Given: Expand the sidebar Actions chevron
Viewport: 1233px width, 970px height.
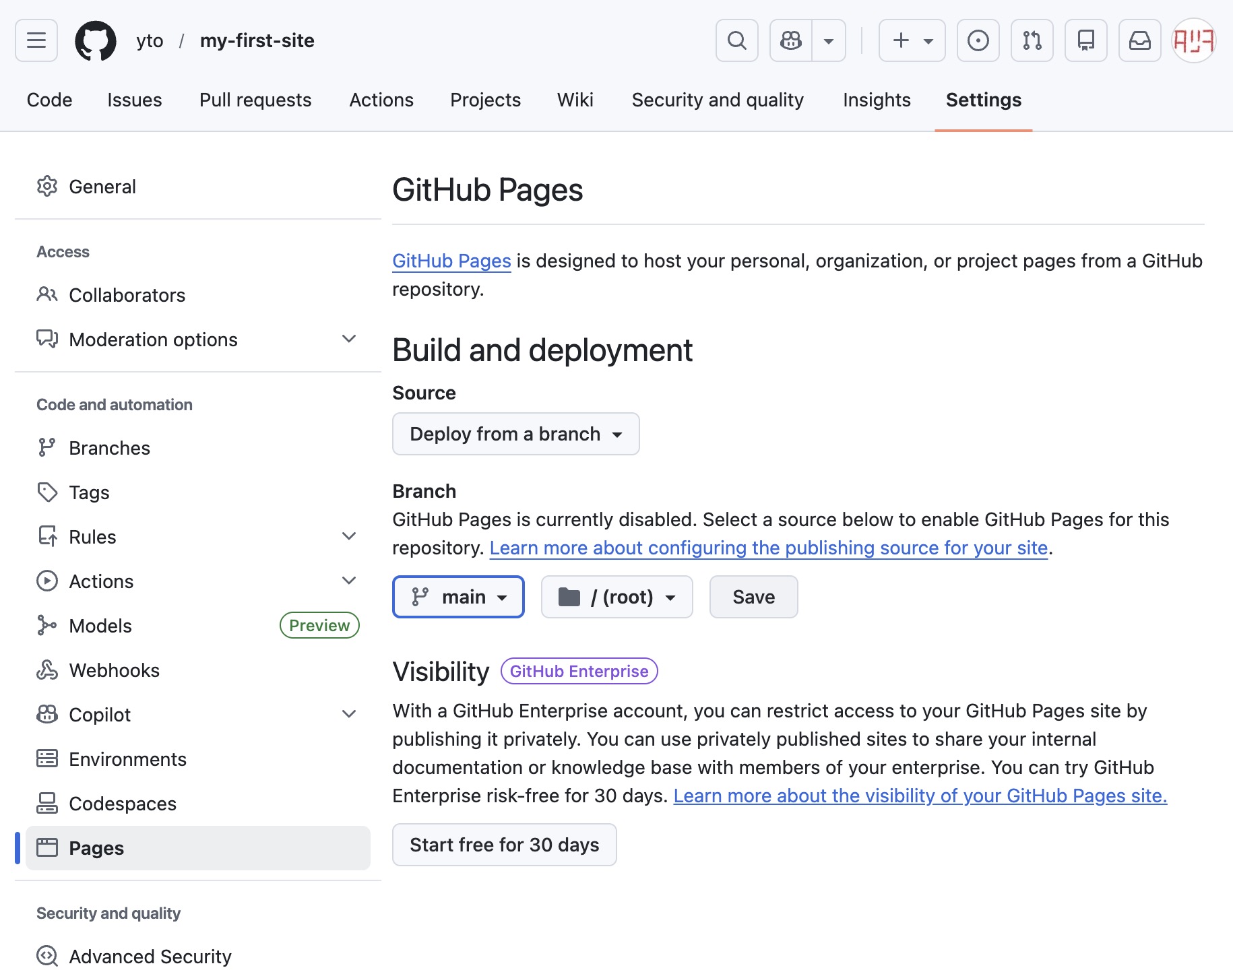Looking at the screenshot, I should [x=349, y=581].
